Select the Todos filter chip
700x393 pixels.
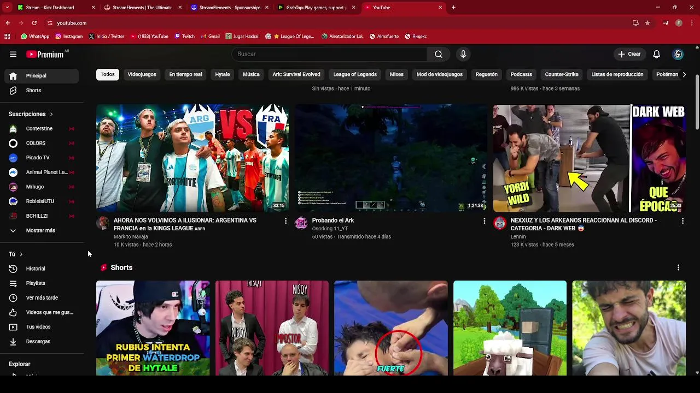pyautogui.click(x=108, y=74)
